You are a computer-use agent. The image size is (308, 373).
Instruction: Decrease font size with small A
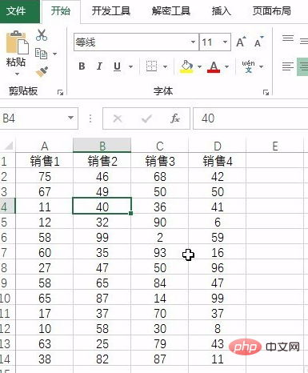(258, 42)
